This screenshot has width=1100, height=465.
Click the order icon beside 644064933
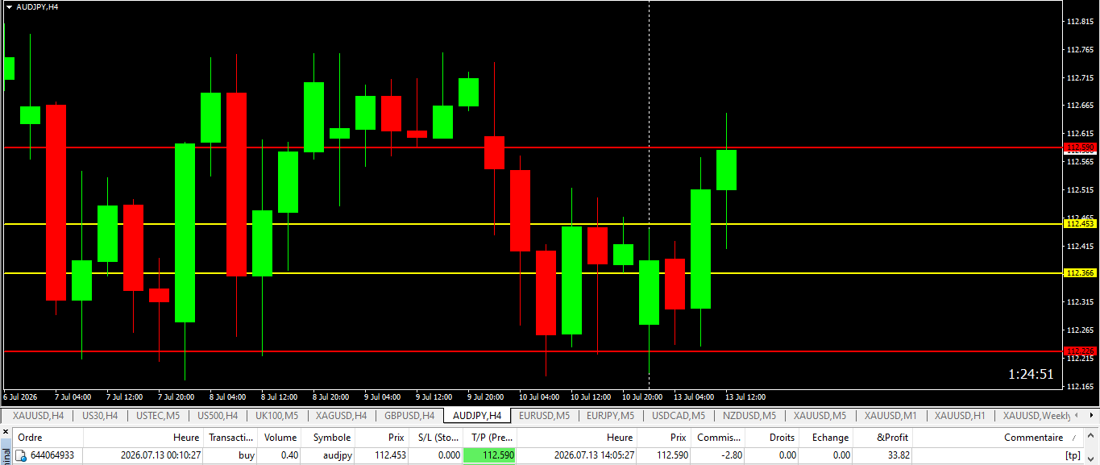[21, 456]
